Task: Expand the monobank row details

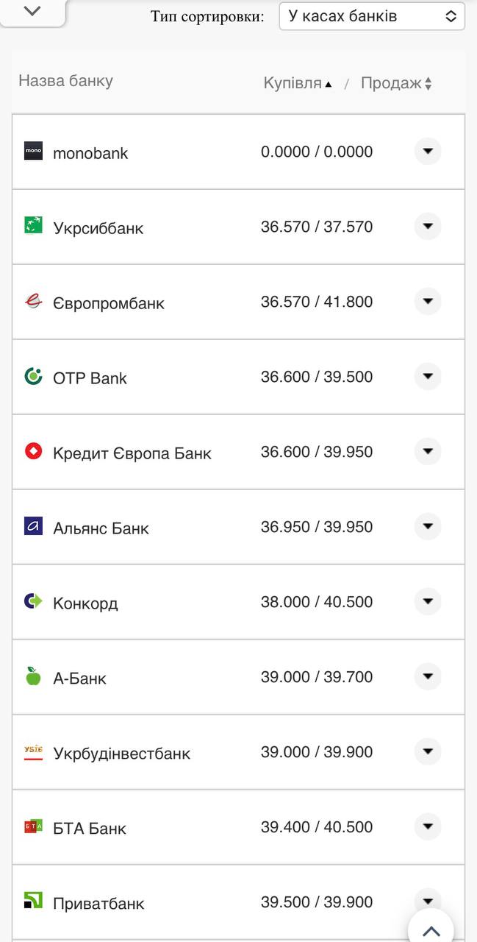Action: coord(427,152)
